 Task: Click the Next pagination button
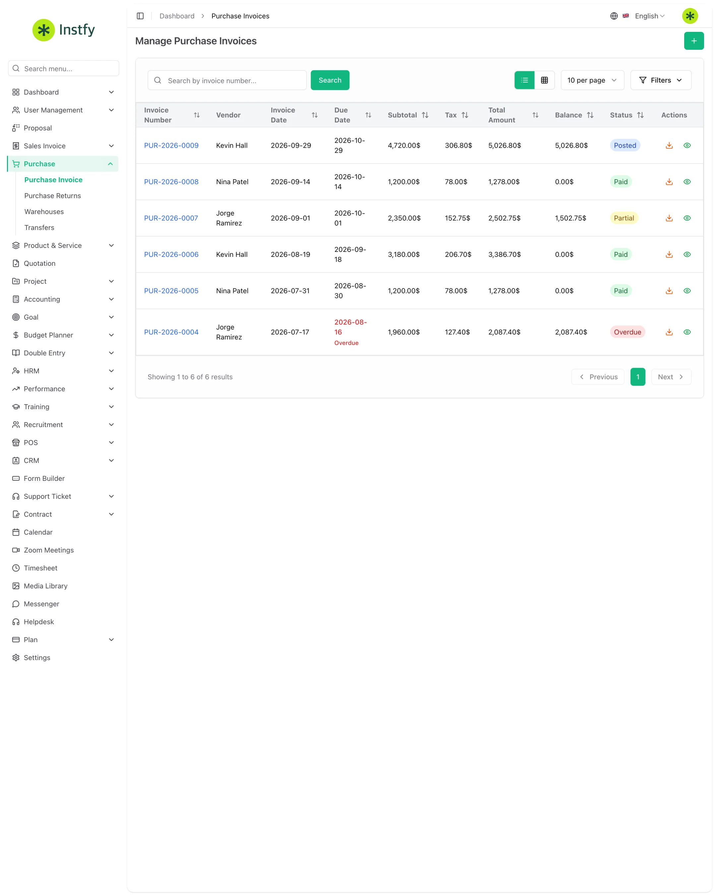tap(671, 377)
